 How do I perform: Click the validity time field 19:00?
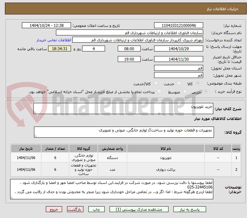point(129,59)
